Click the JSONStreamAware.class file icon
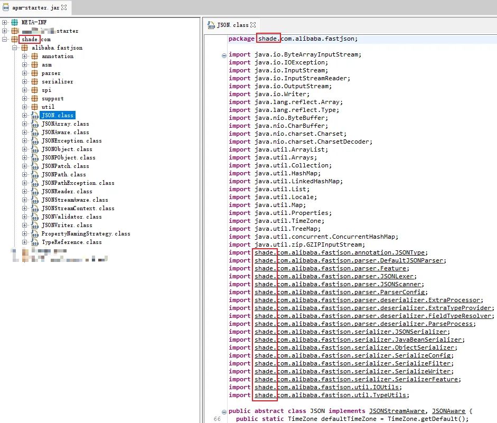 pos(35,200)
